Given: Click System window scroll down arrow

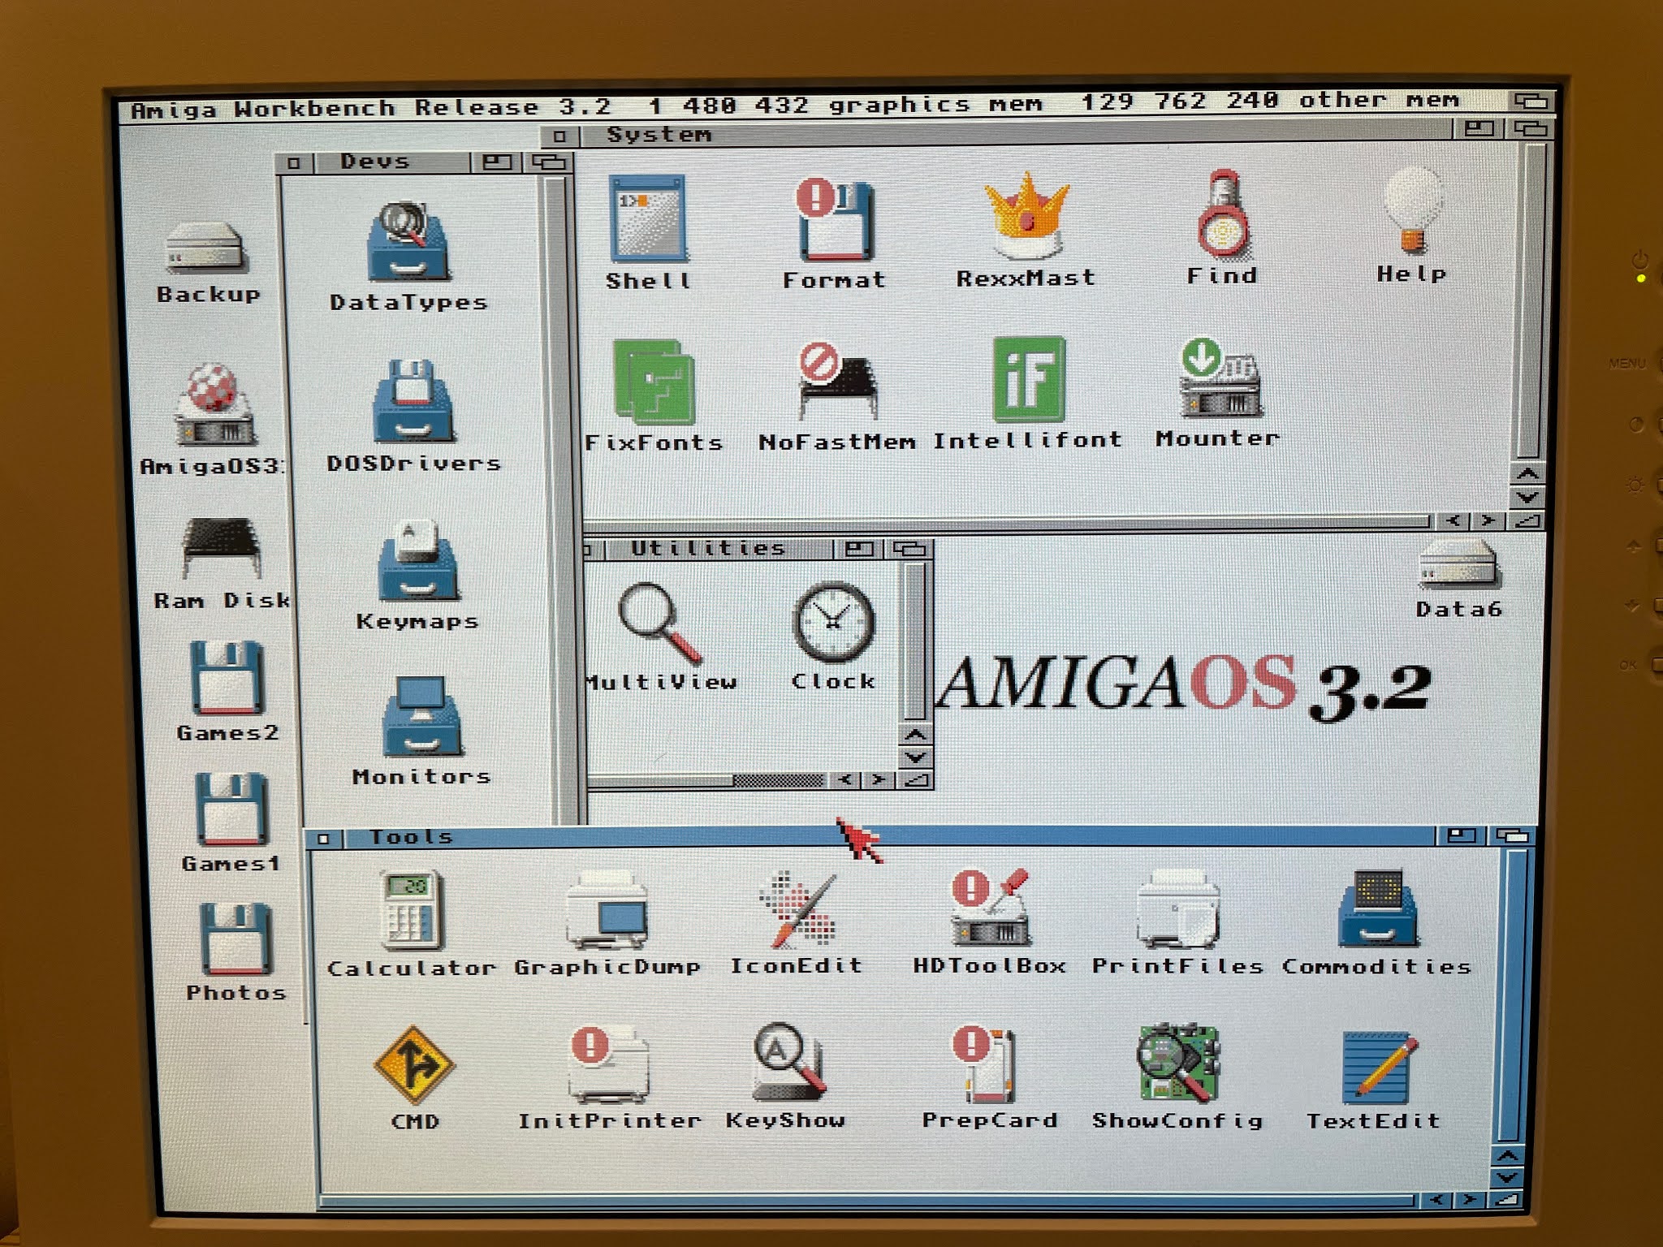Looking at the screenshot, I should 1528,497.
